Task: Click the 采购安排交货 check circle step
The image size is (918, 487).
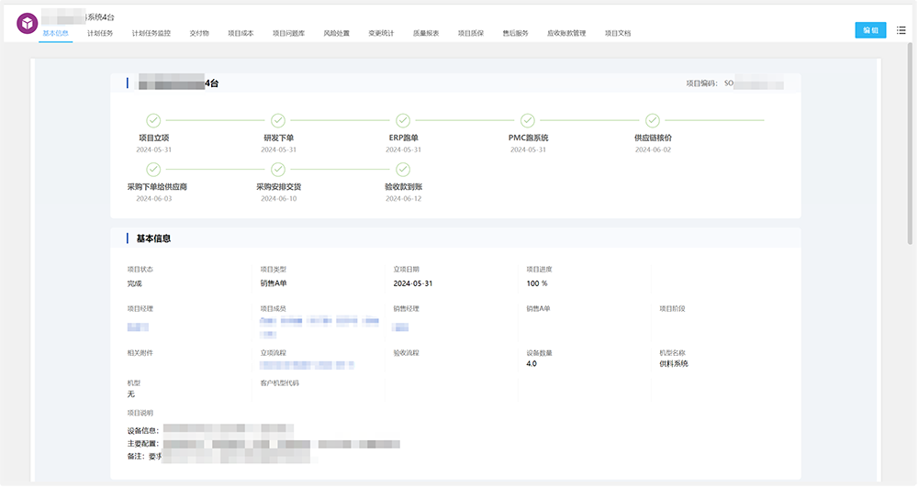Action: point(278,170)
